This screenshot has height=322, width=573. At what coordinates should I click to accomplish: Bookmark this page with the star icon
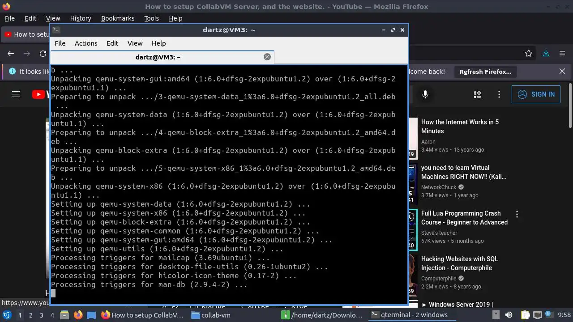(529, 54)
